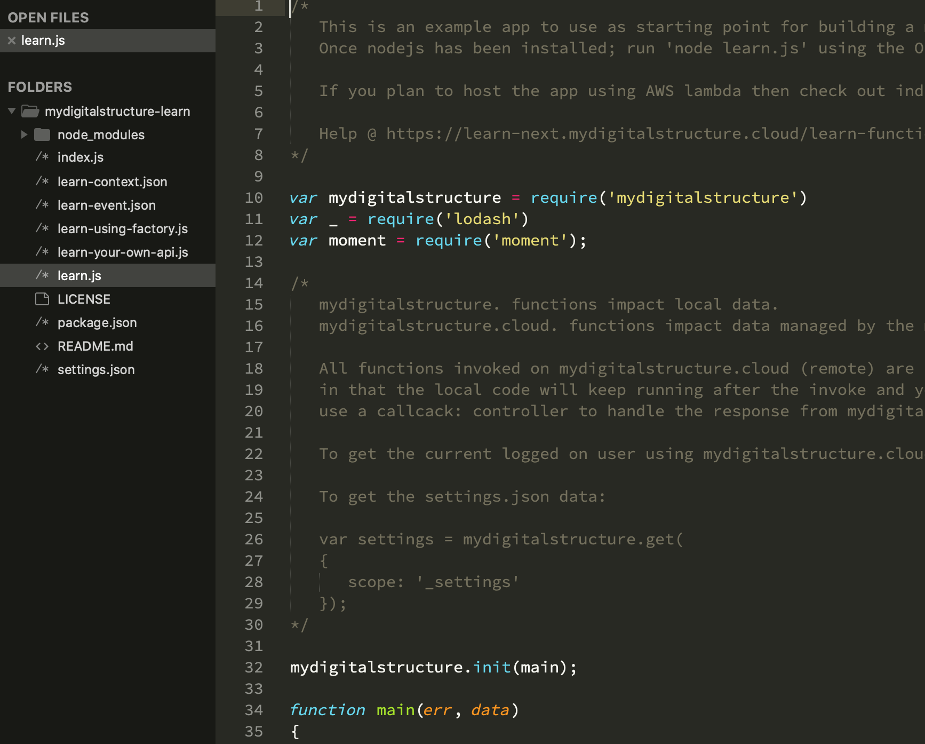Click the icon beside learn-your-own-api.js
The width and height of the screenshot is (925, 744).
coord(42,252)
